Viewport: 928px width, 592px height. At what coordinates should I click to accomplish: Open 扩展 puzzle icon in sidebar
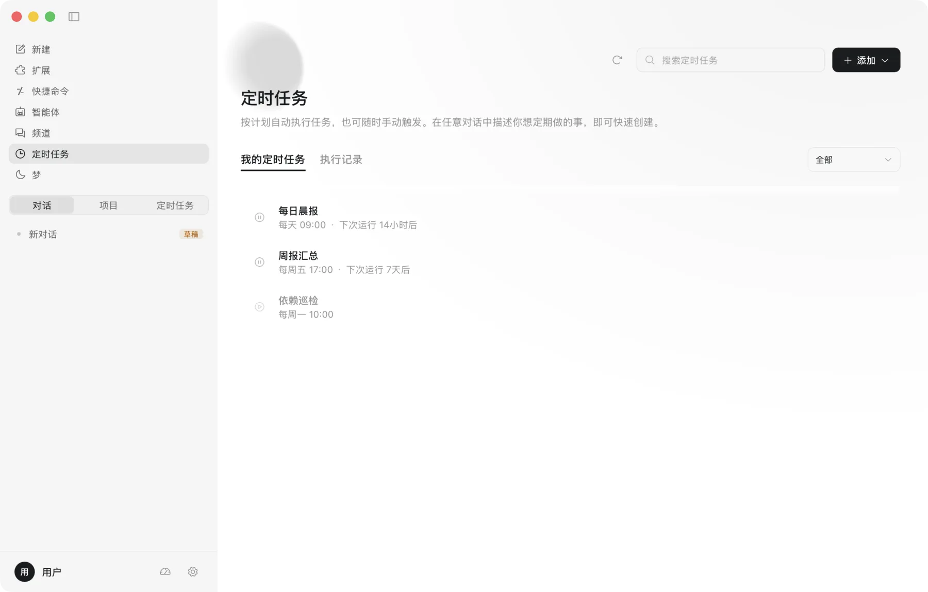(20, 70)
